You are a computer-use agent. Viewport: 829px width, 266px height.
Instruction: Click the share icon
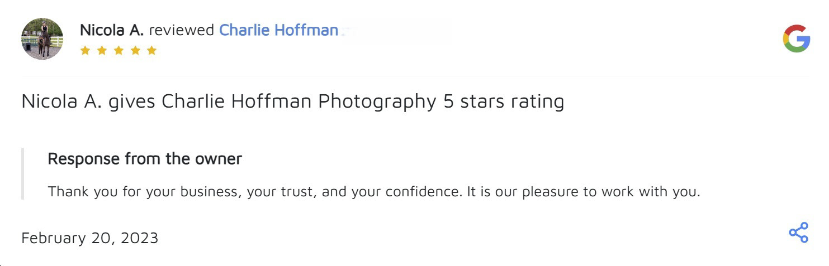(798, 233)
